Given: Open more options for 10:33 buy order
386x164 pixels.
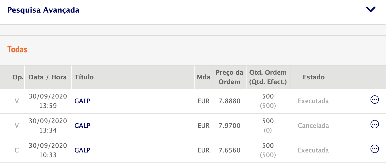Looking at the screenshot, I should 374,149.
